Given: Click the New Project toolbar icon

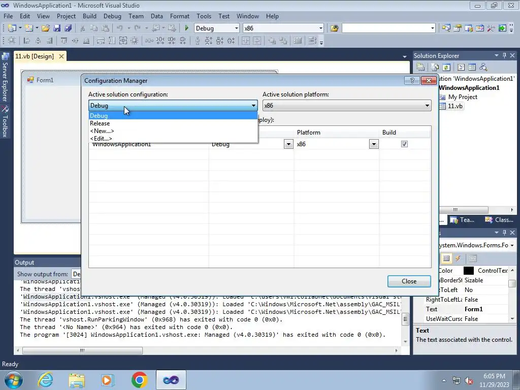Looking at the screenshot, I should point(12,28).
